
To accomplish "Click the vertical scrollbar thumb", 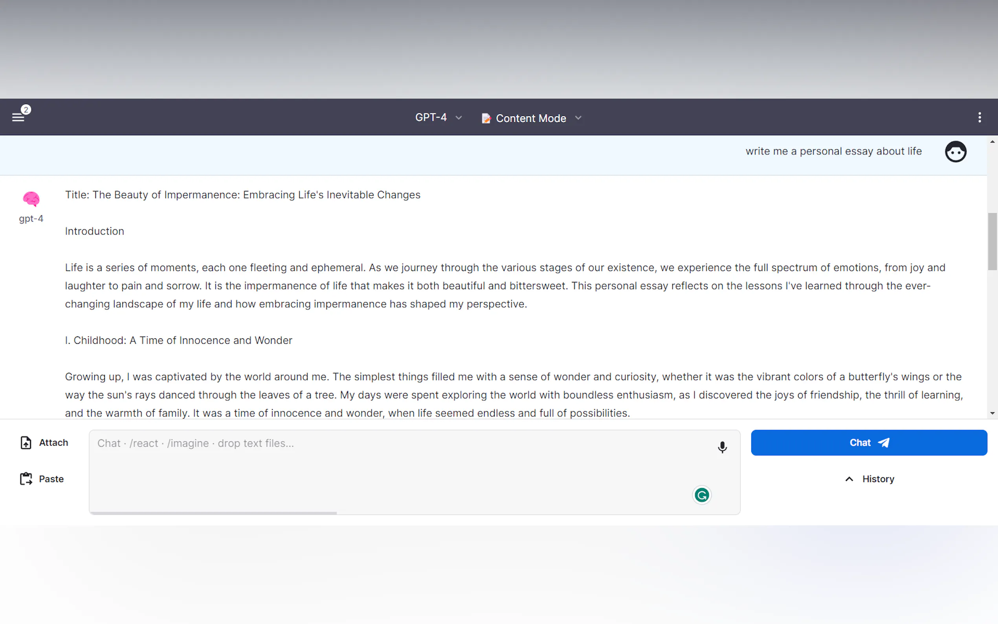I will pyautogui.click(x=992, y=241).
